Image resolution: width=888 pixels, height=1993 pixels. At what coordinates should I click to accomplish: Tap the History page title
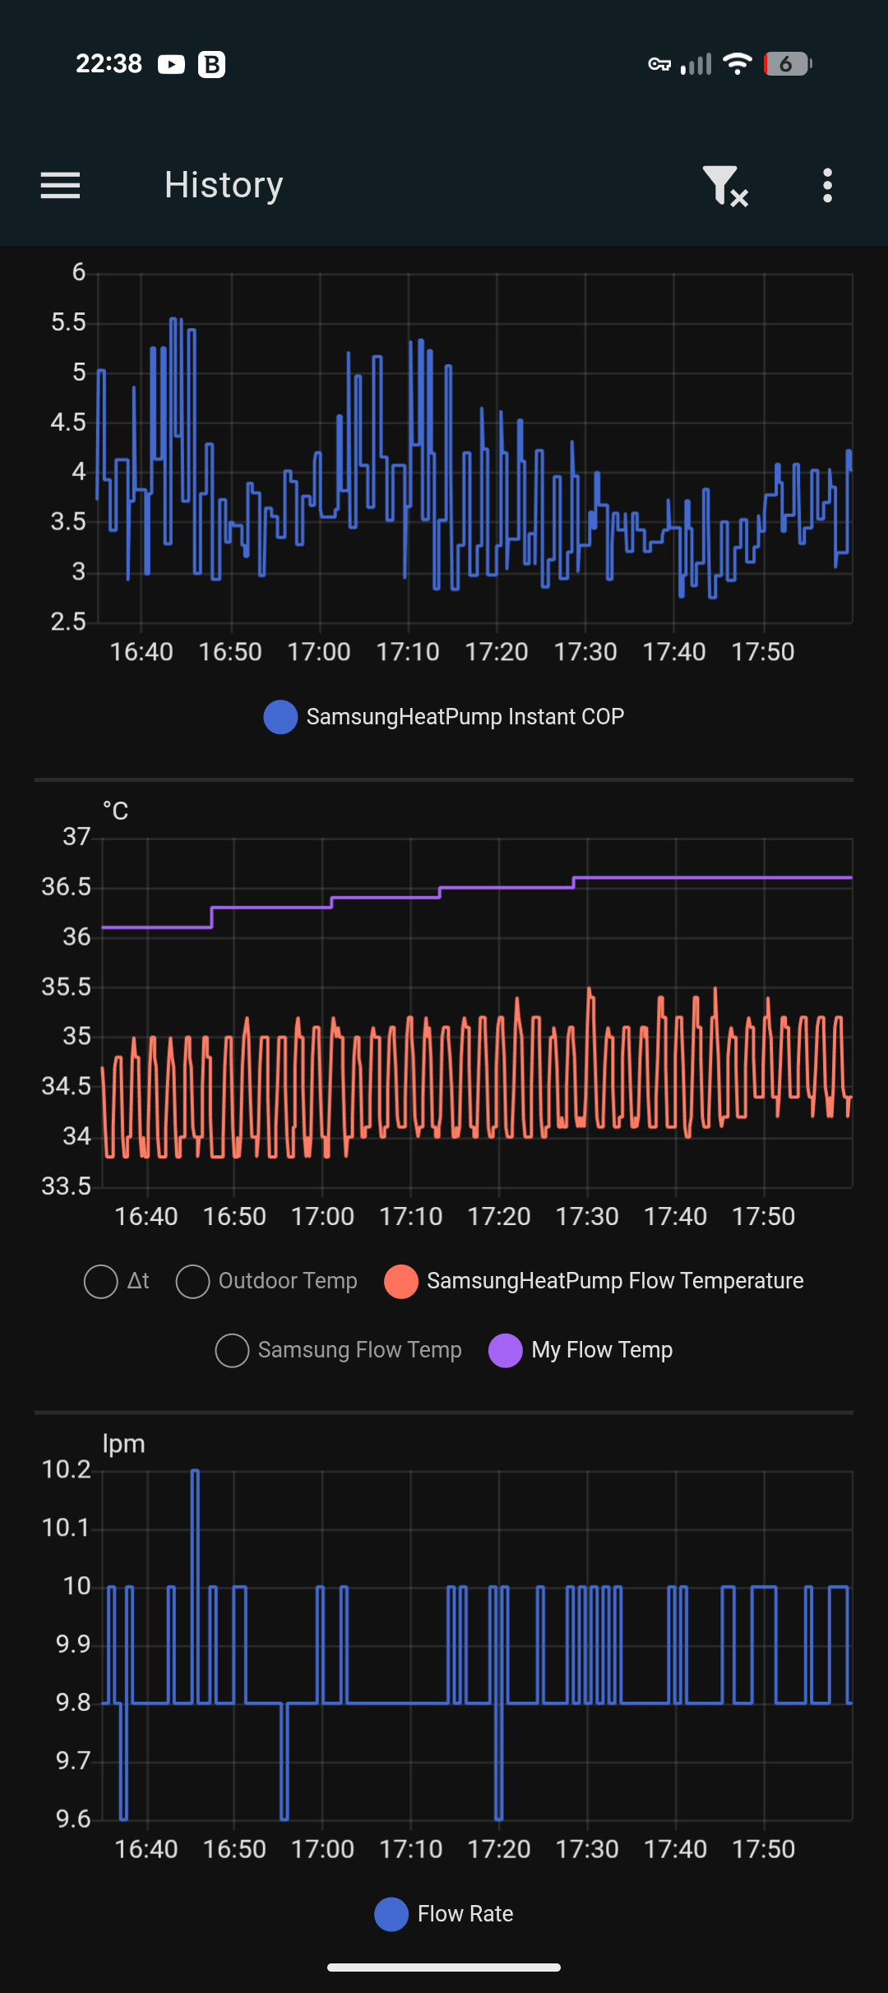[224, 185]
